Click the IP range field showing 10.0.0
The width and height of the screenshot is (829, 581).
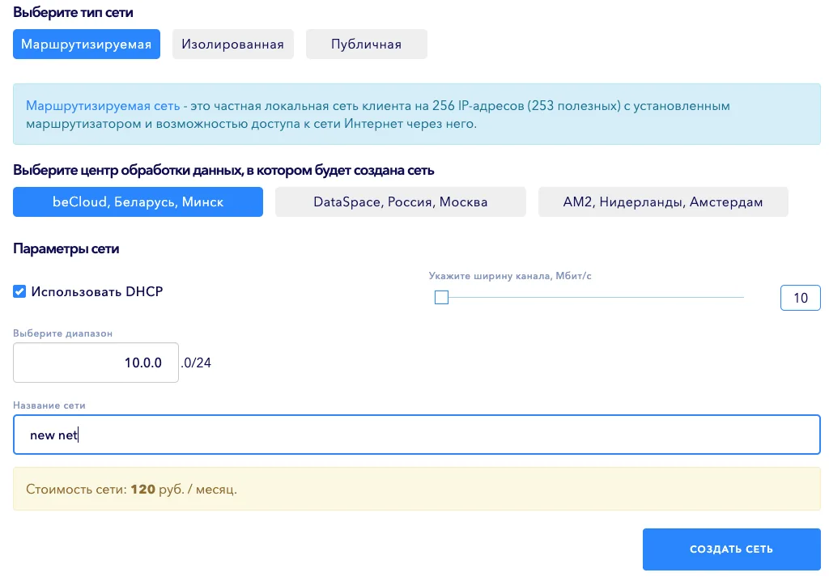[x=96, y=362]
